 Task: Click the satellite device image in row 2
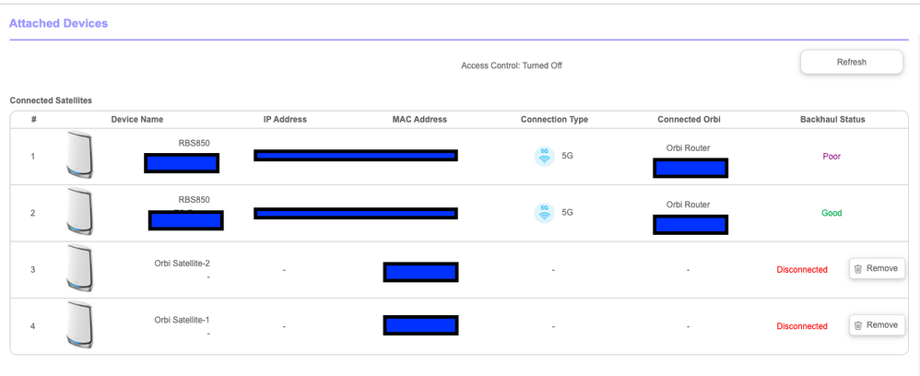(x=80, y=213)
